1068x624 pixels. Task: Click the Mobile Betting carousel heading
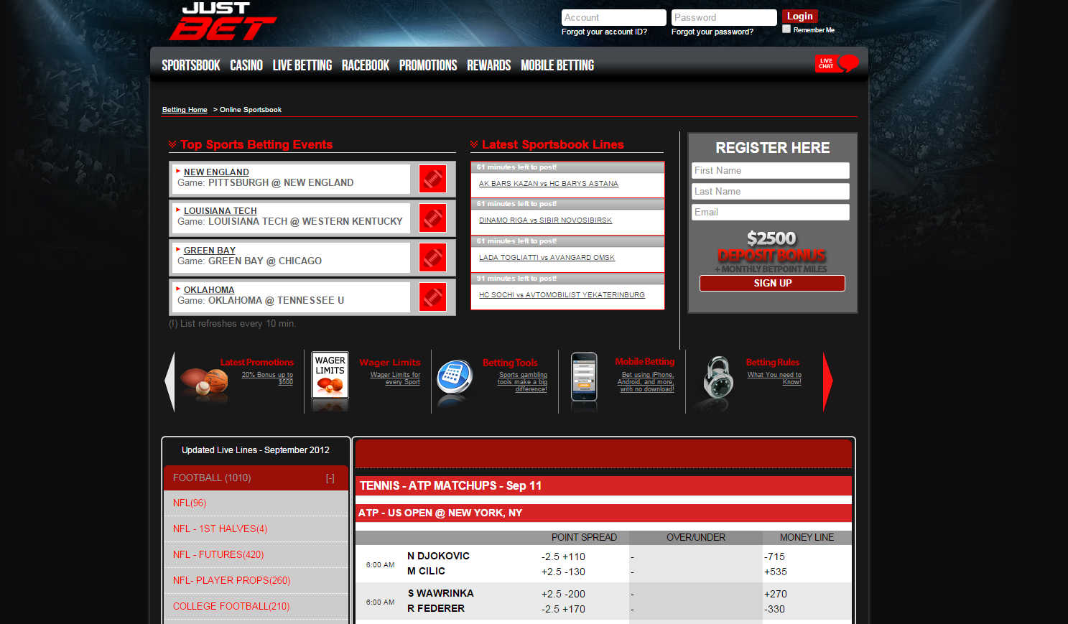coord(645,362)
